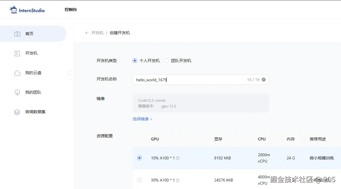341x189 pixels.
Task: Click the 我的云盘 cloud icon
Action: (x=17, y=73)
